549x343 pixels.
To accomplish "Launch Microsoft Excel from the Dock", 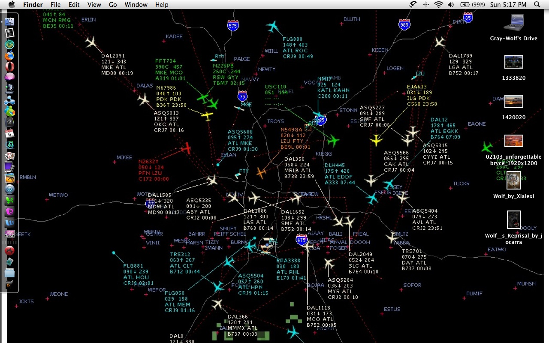I will pyautogui.click(x=9, y=200).
